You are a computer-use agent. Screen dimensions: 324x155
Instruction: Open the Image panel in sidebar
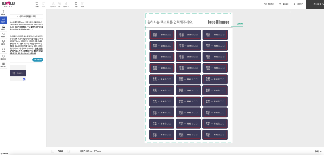3,20
